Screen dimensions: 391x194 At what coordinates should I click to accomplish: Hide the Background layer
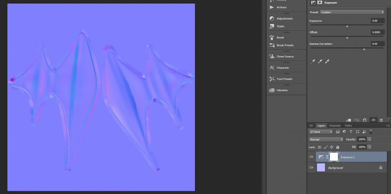click(x=311, y=168)
